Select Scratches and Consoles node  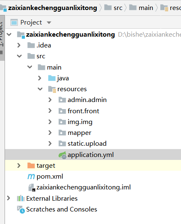62,209
